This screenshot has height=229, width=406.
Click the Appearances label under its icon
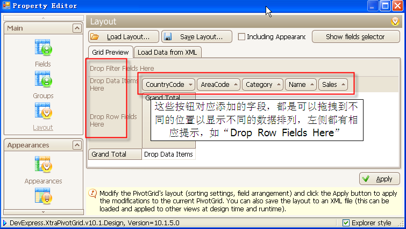[43, 181]
